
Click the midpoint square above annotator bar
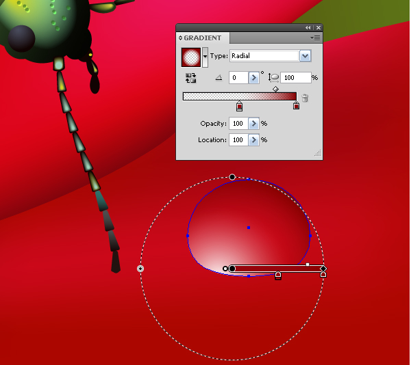[x=308, y=265]
